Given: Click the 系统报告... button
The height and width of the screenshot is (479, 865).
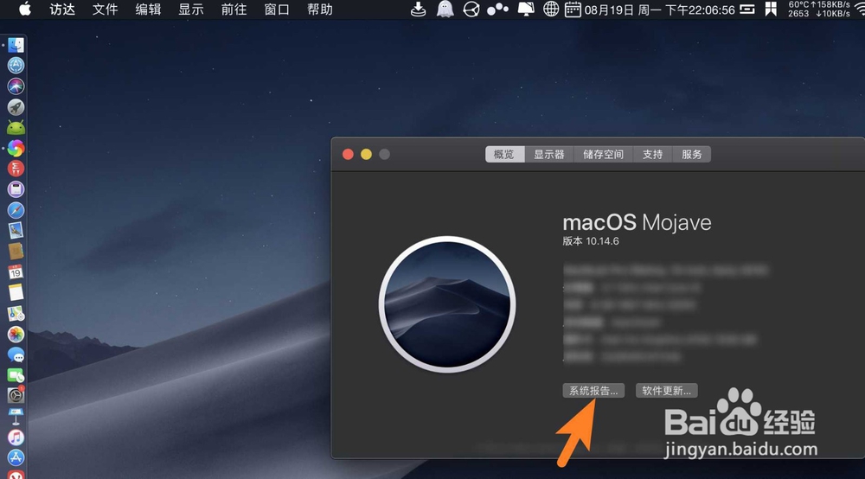Looking at the screenshot, I should pos(593,391).
